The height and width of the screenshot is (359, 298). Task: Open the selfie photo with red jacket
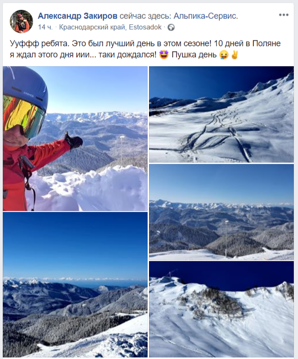tap(75, 138)
